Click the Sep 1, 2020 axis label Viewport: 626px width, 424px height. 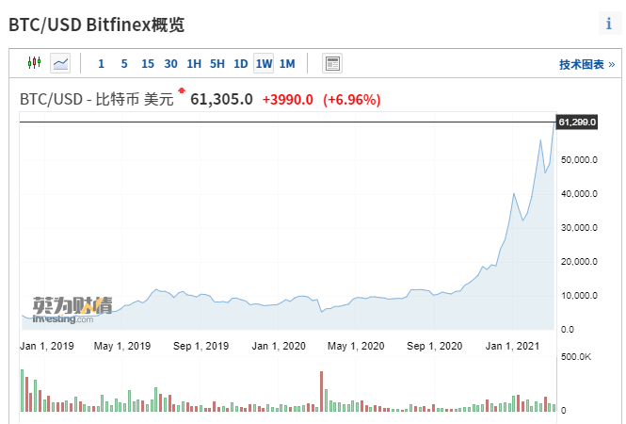point(434,346)
